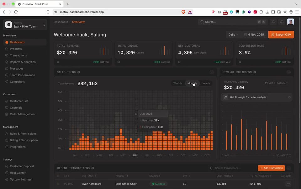The height and width of the screenshot is (189, 301).
Task: Bookmark this page with the bookmark icon
Action: point(48,12)
